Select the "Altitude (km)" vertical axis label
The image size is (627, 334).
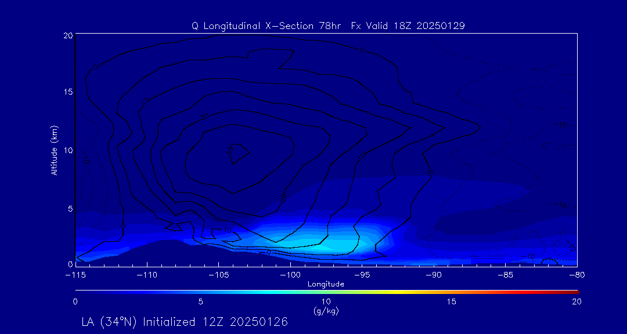coord(54,150)
